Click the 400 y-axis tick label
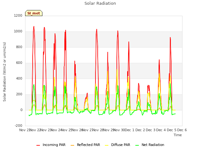Image resolution: width=201 pixels, height=151 pixels. click(19, 78)
